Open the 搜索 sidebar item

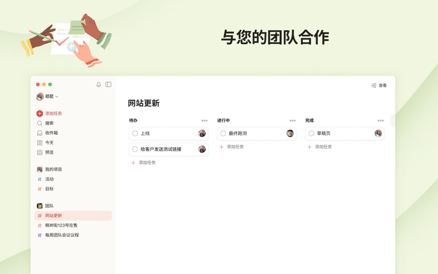(x=49, y=123)
